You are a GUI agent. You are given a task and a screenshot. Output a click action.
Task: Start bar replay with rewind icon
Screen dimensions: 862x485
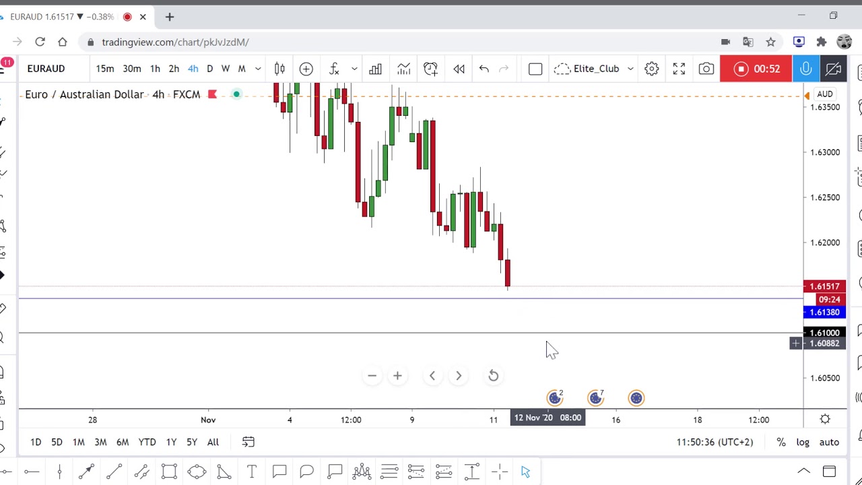tap(459, 69)
